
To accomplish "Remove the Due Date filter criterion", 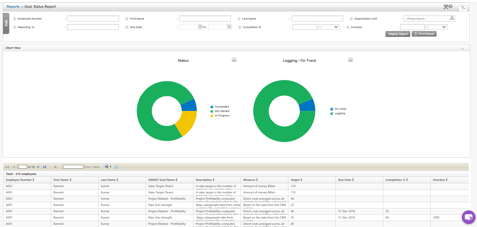I will (x=127, y=27).
